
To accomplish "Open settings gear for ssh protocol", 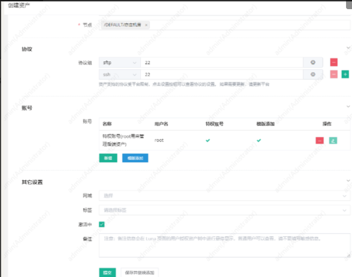I will point(313,74).
